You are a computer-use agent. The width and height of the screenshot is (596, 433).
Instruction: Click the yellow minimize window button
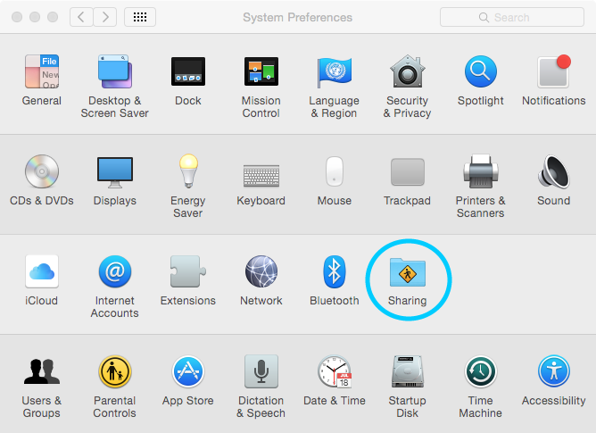tap(35, 17)
